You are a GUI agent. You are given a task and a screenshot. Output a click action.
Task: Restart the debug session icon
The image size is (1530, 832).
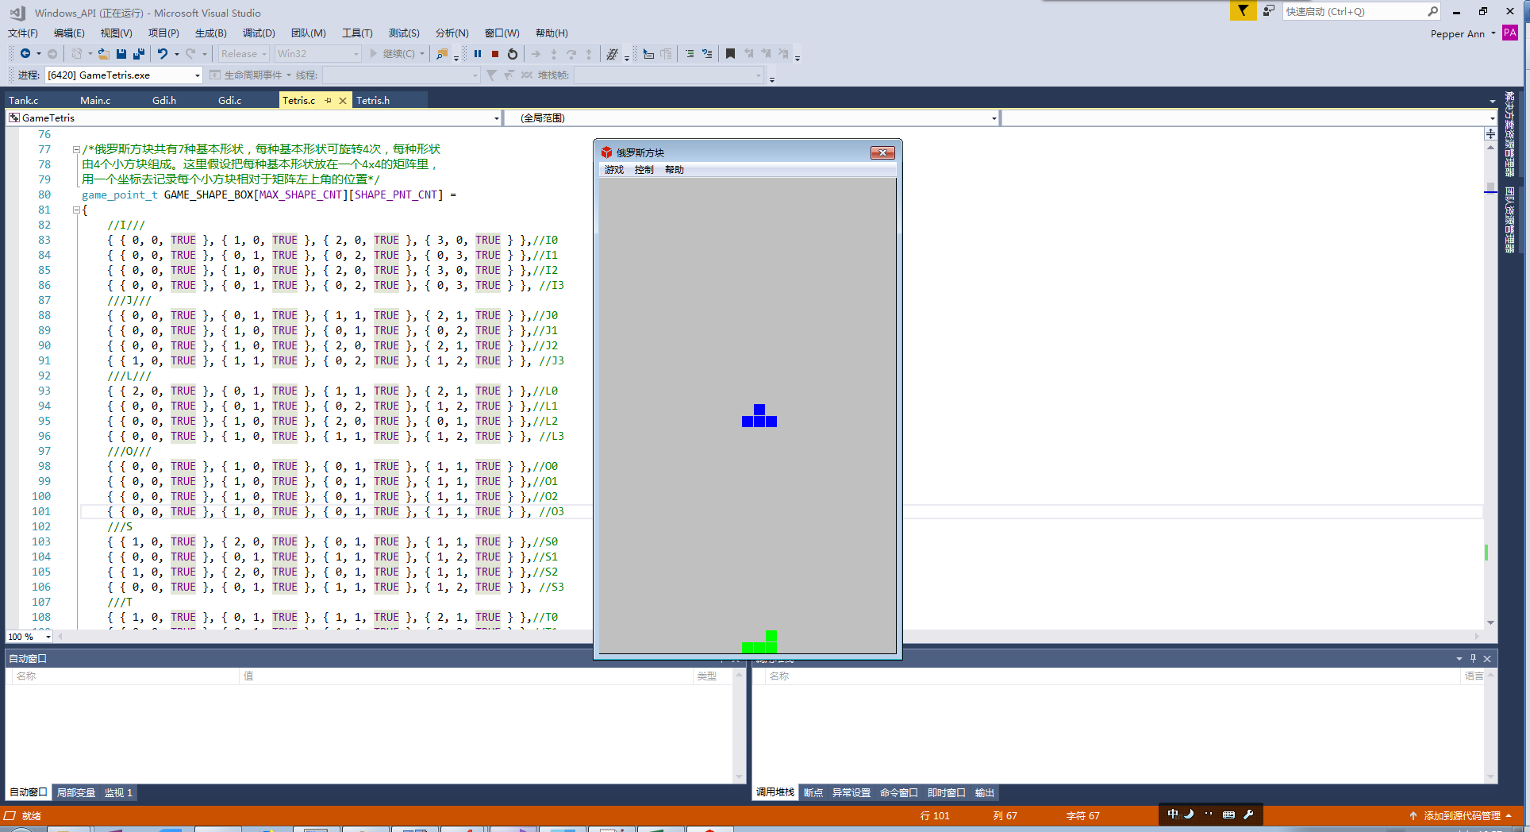[x=513, y=54]
